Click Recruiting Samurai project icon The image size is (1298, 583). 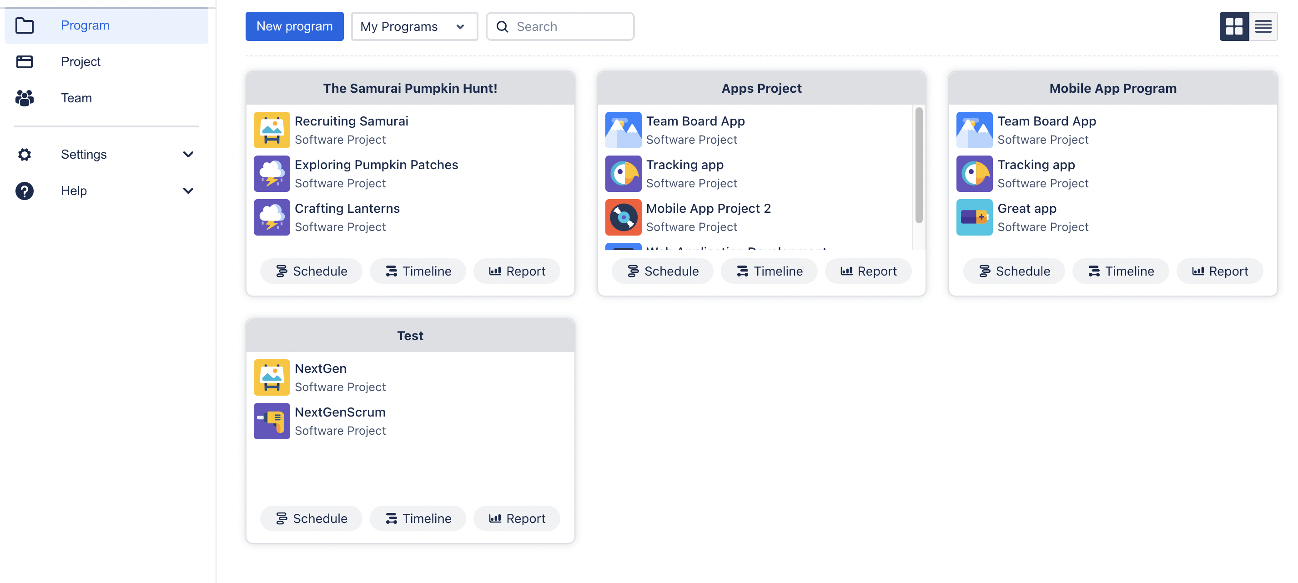click(272, 130)
